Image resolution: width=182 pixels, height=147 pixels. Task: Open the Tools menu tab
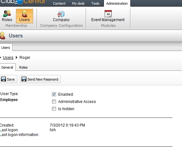click(95, 3)
